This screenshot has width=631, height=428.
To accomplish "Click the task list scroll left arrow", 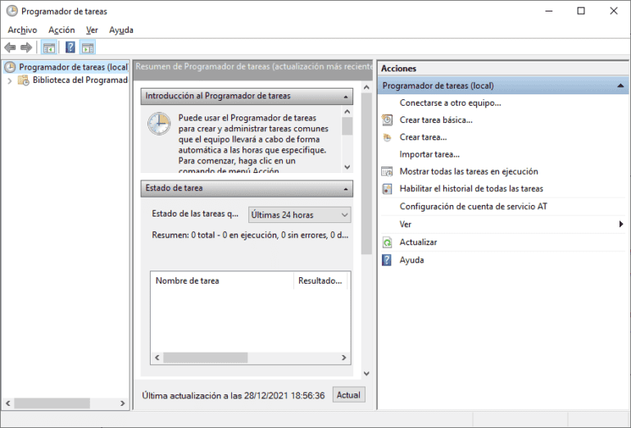I will coord(157,357).
